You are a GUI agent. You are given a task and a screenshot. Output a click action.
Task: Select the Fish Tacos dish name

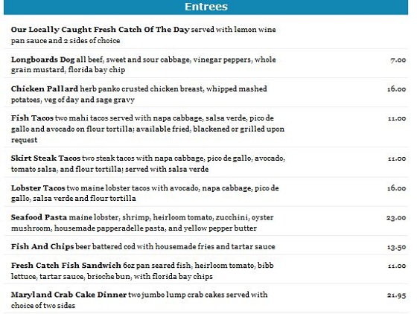[x=32, y=118]
